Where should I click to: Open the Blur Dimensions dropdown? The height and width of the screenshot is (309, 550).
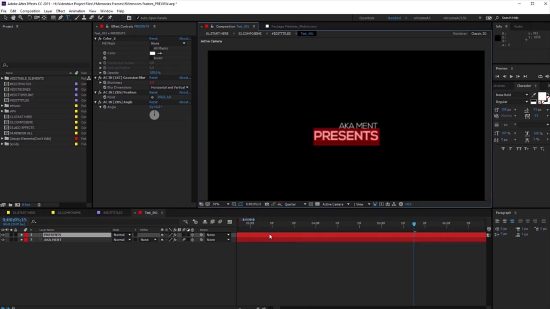coord(169,88)
